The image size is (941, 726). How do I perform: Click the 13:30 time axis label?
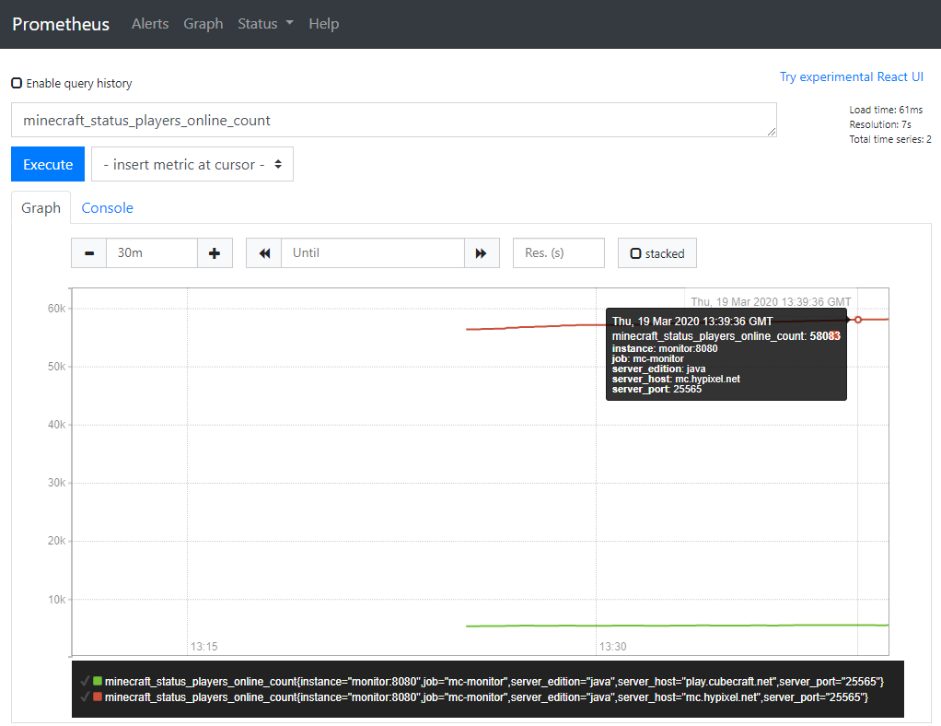[612, 647]
